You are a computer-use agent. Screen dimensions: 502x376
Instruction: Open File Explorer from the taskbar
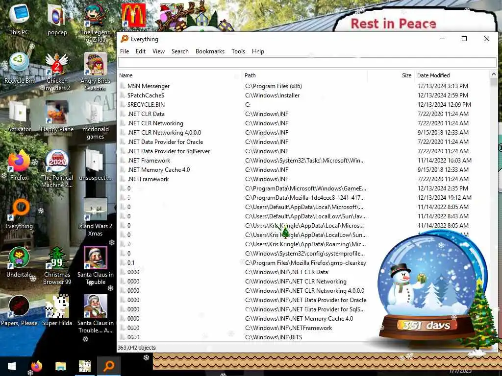pyautogui.click(x=60, y=366)
